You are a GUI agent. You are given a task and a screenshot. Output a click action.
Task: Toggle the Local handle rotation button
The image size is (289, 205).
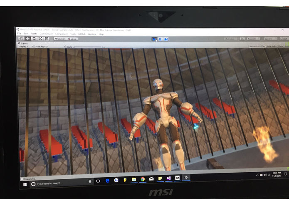coord(72,39)
